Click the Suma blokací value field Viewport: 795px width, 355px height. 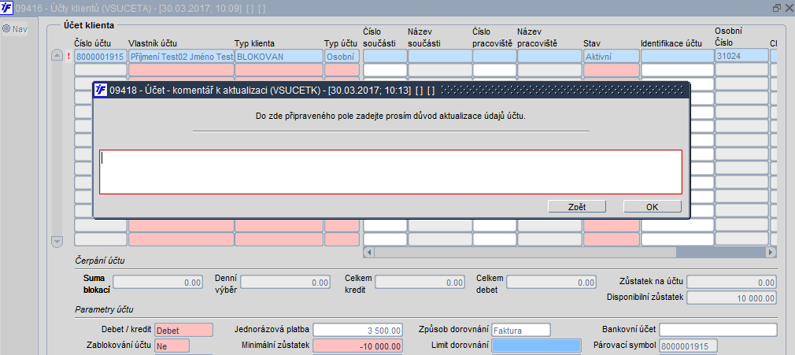(x=157, y=283)
